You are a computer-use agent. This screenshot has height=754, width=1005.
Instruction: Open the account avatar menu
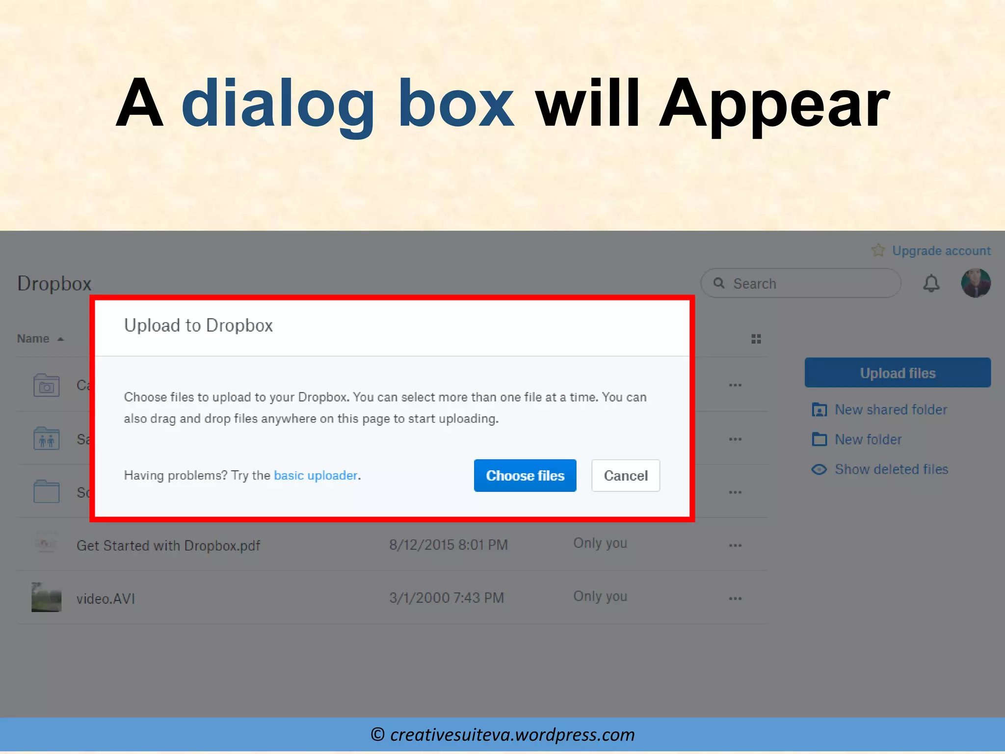point(976,283)
